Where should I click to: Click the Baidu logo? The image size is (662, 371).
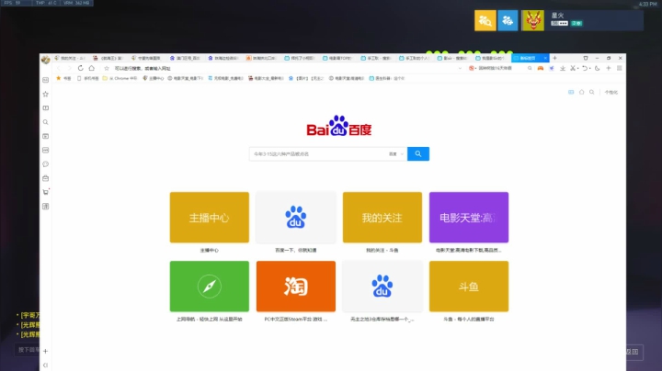tap(339, 126)
